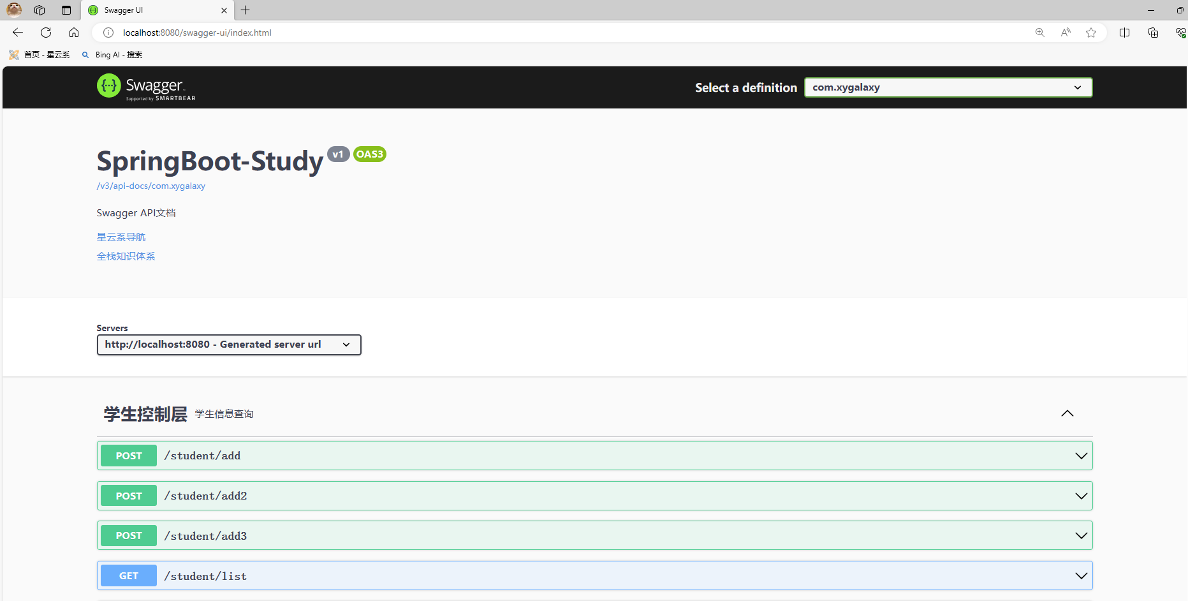
Task: Collapse the 学生控制层 section
Action: (1067, 413)
